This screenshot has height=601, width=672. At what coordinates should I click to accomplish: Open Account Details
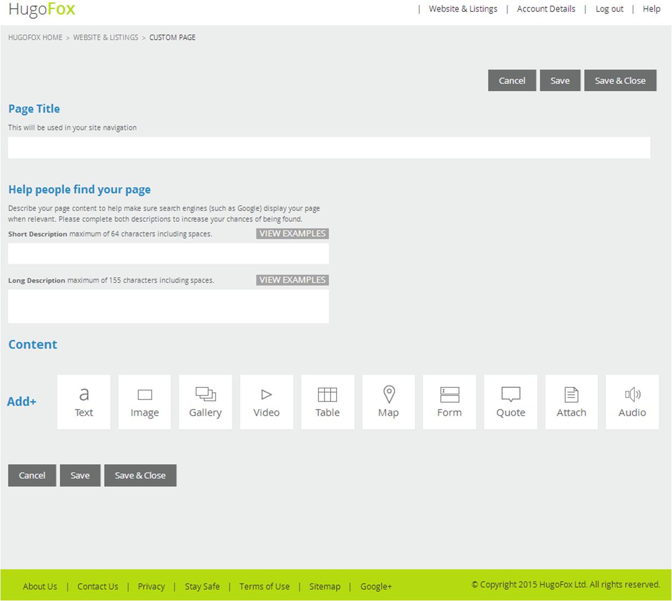546,9
